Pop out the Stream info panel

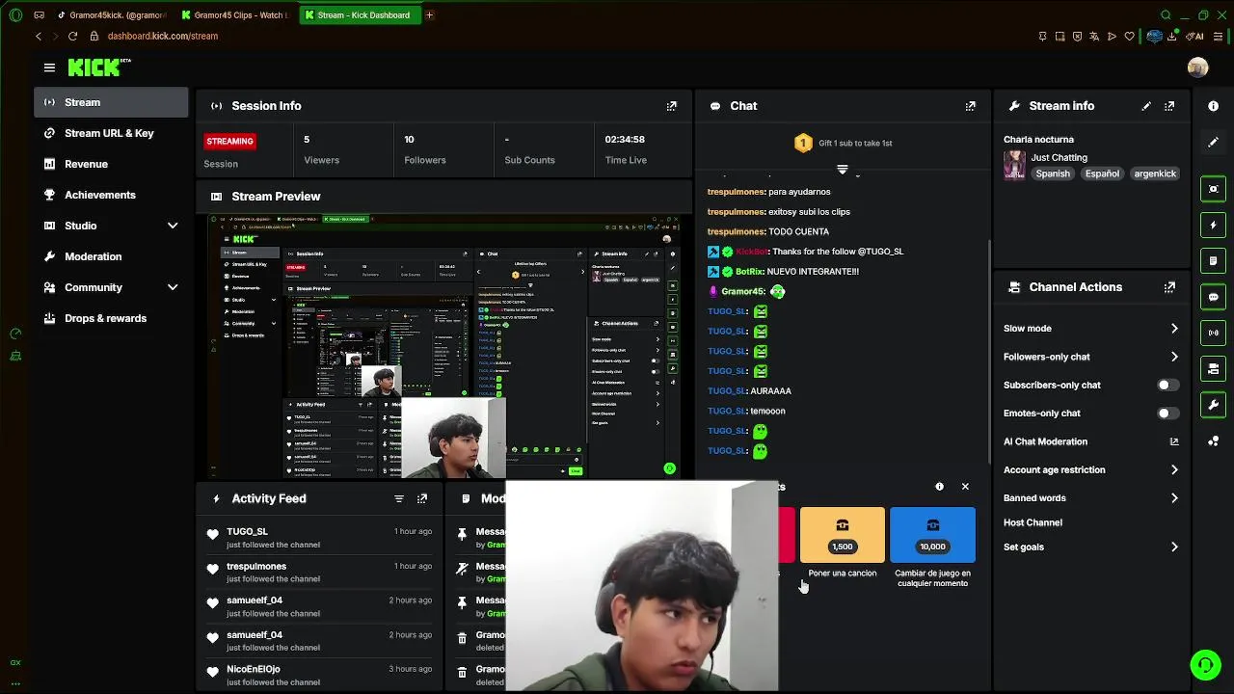pyautogui.click(x=1169, y=106)
